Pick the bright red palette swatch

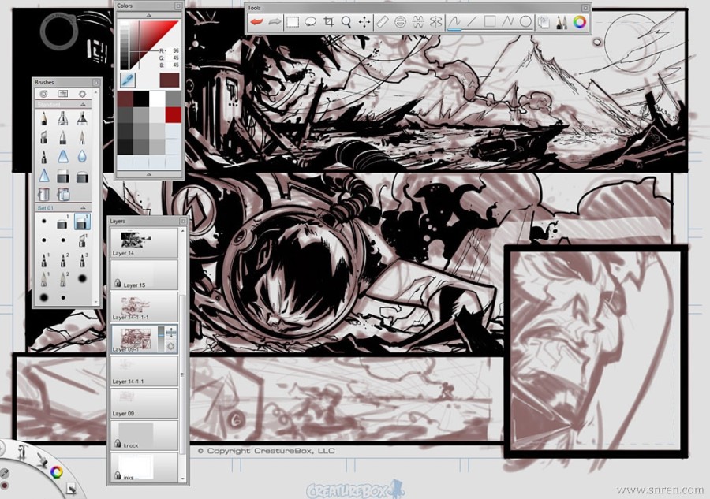pos(173,115)
